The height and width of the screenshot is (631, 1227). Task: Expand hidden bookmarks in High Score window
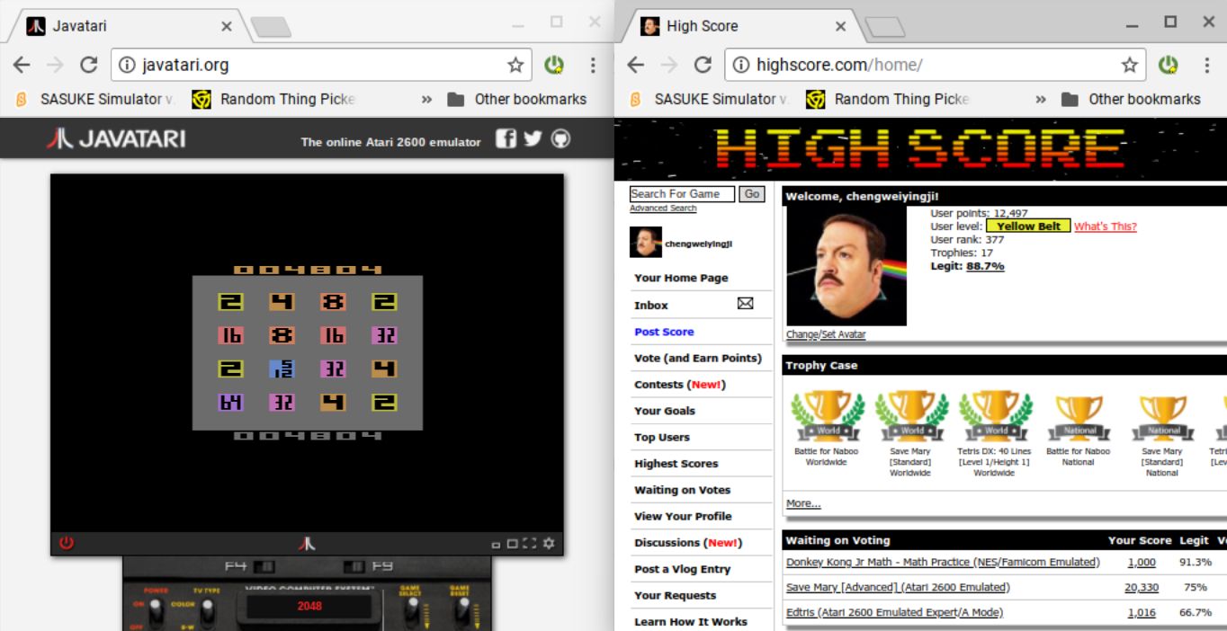point(1041,100)
